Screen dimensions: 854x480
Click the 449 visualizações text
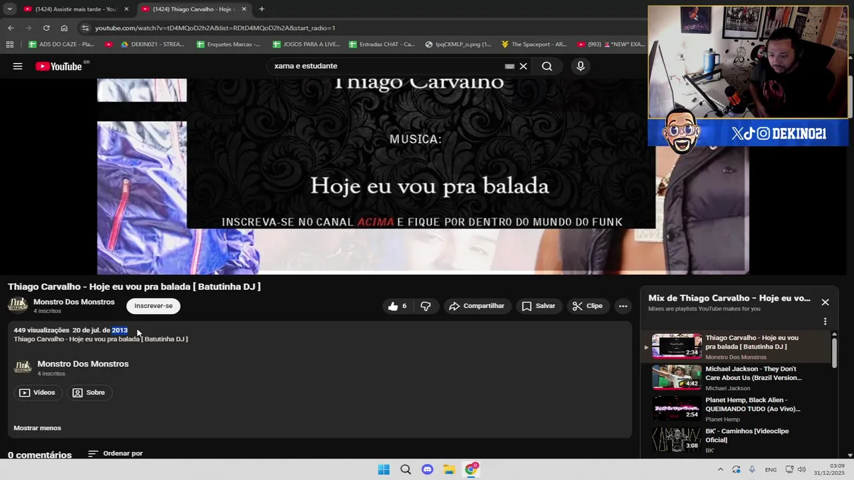pyautogui.click(x=41, y=330)
